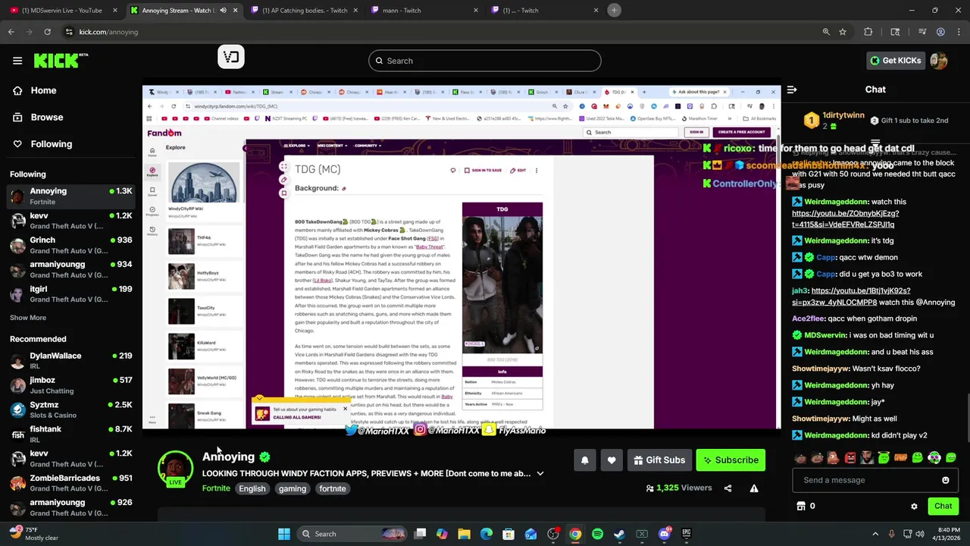Open the Kick shop icon

(800, 506)
